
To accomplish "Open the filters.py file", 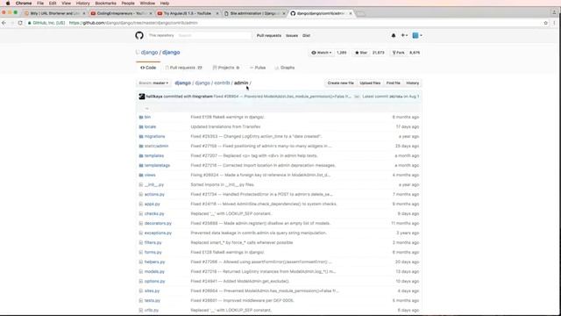I will click(153, 243).
